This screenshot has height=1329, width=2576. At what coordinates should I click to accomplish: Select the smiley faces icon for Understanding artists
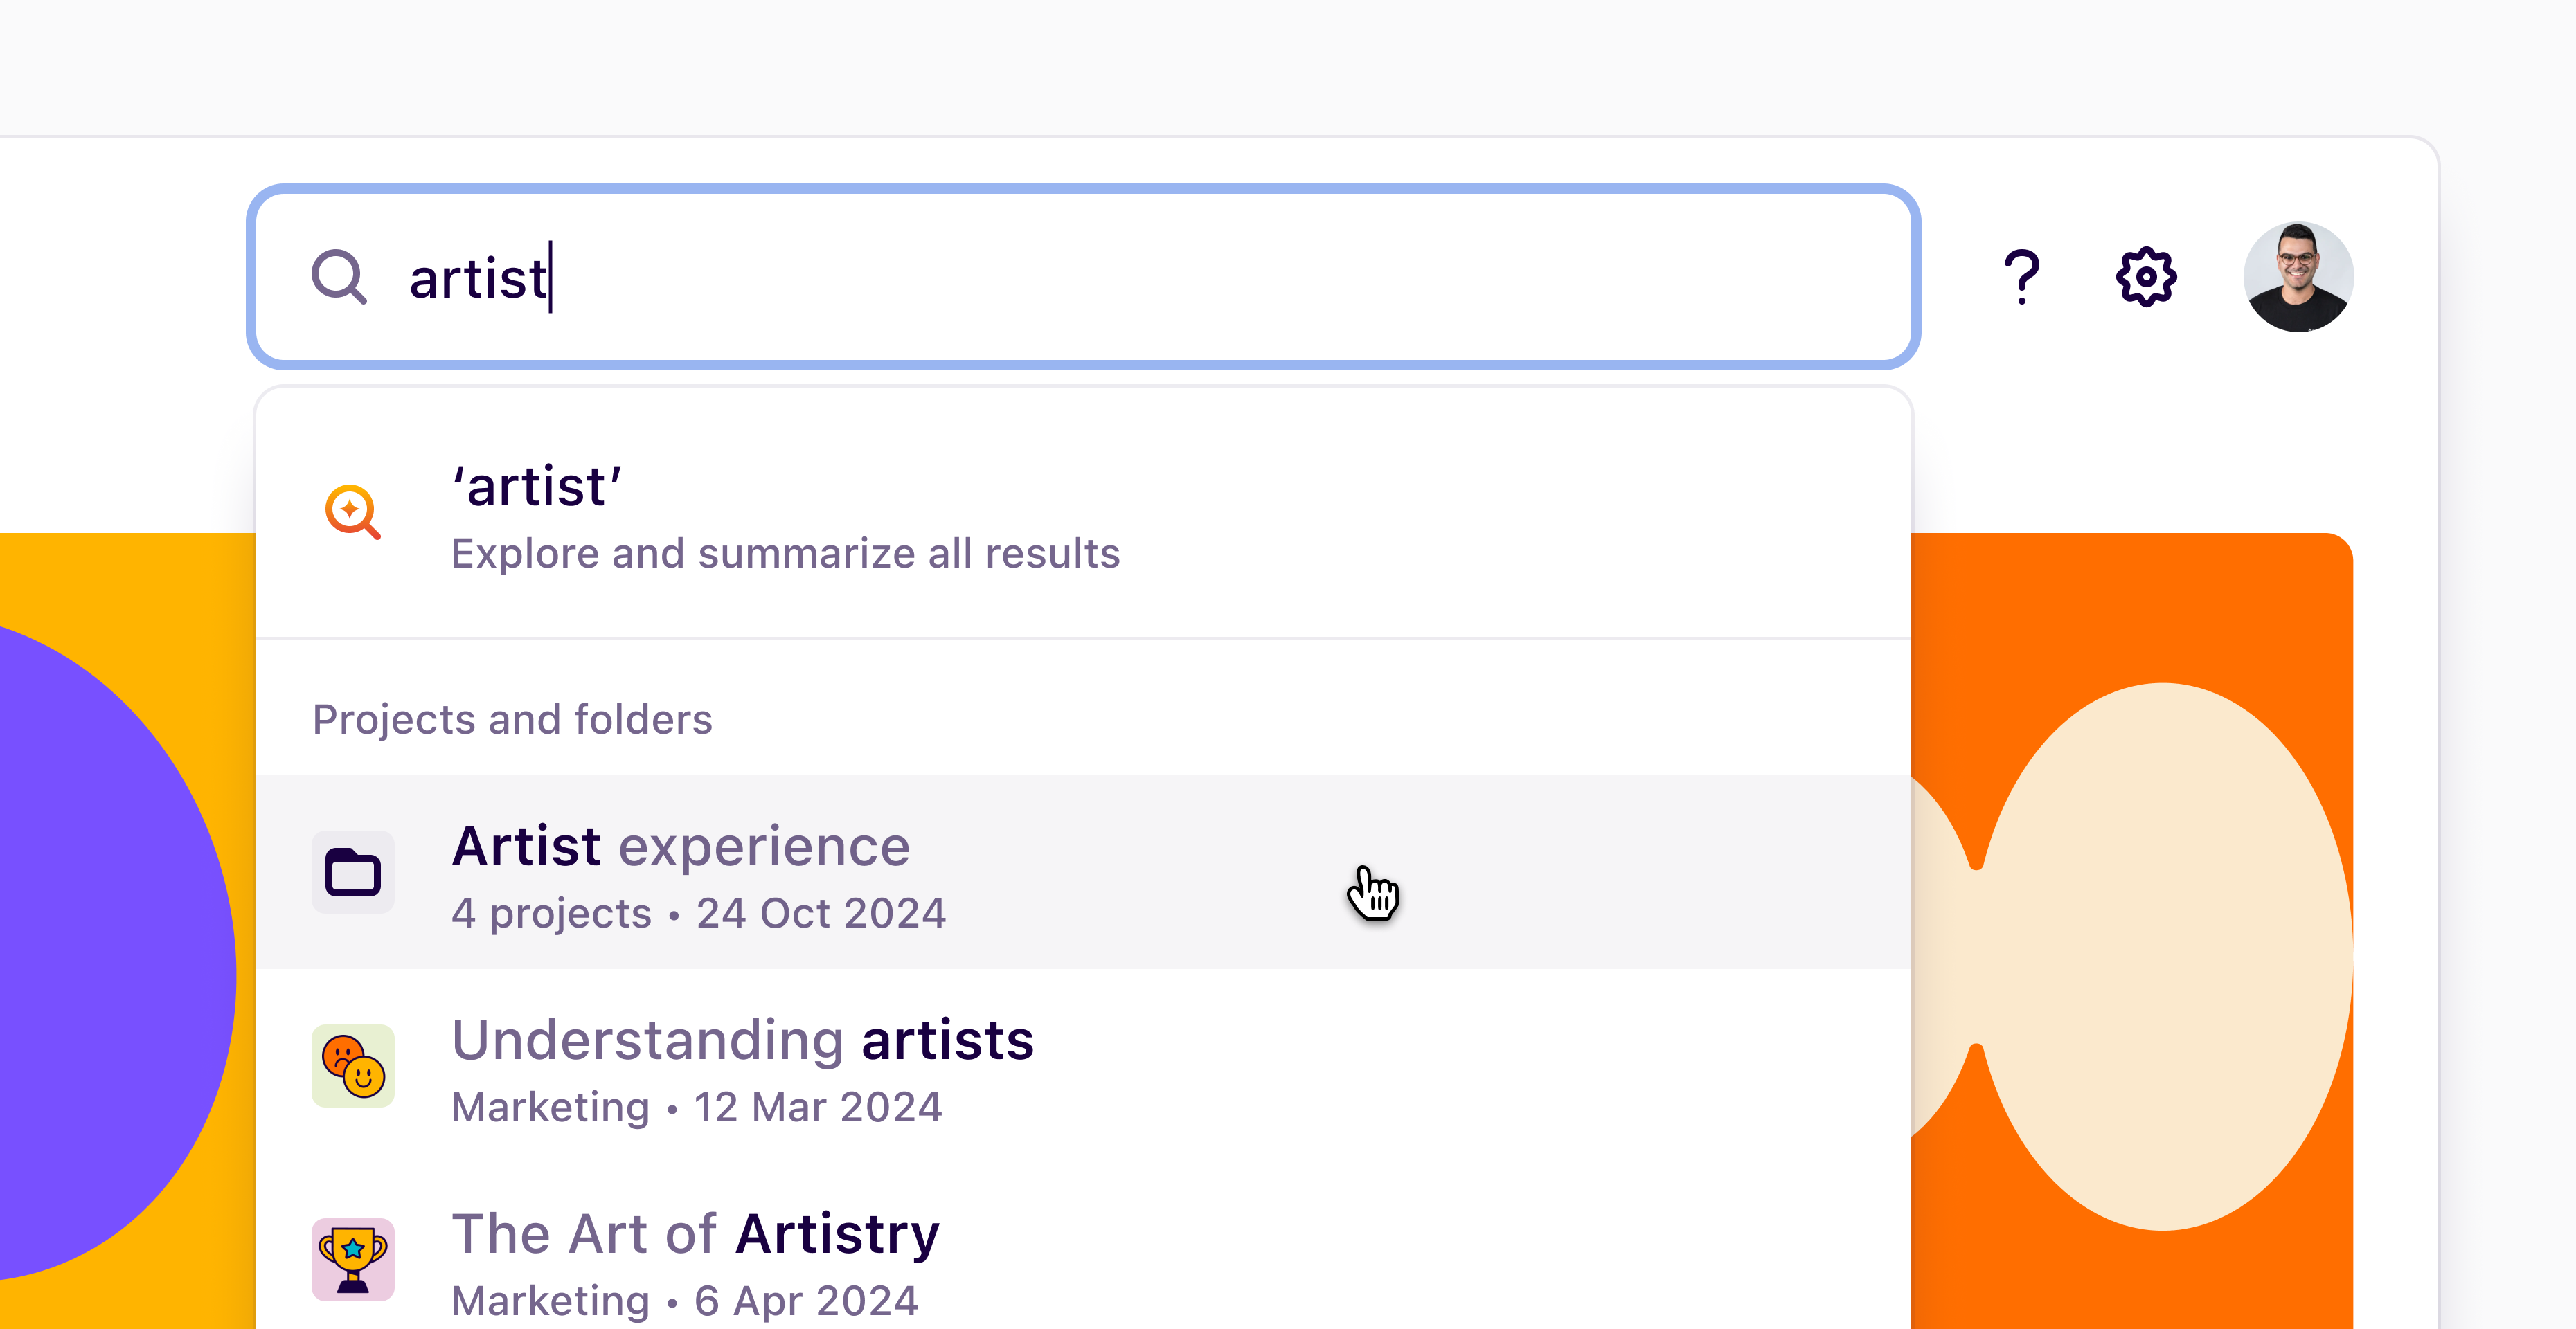click(352, 1066)
